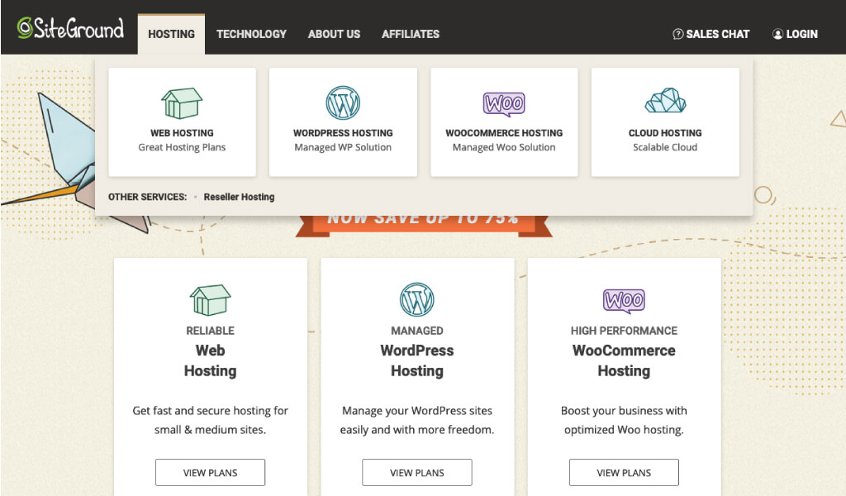
Task: Select Cloud Hosting dropdown option
Action: point(665,133)
